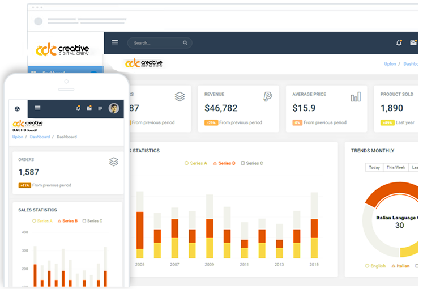Tap the mobile round logo icon at top left
The width and height of the screenshot is (423, 289).
point(17,109)
